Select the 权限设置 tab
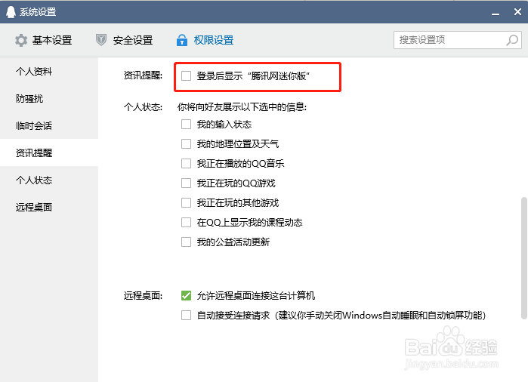This screenshot has width=528, height=382. [x=205, y=40]
